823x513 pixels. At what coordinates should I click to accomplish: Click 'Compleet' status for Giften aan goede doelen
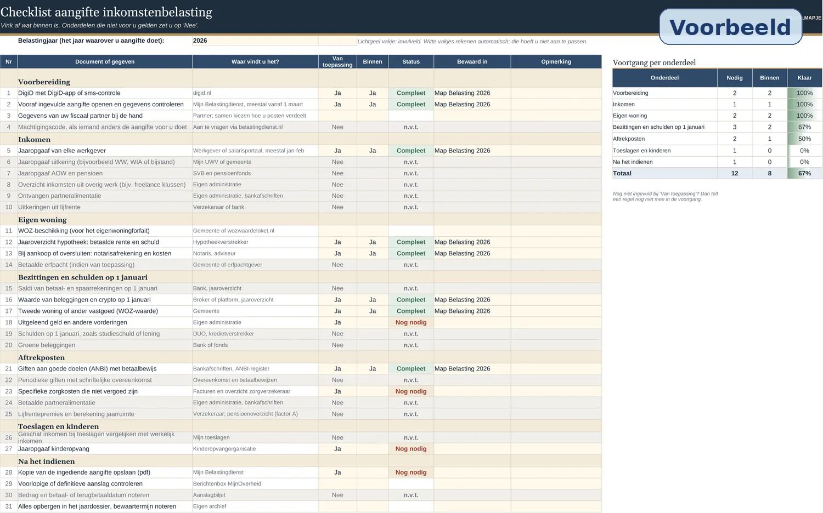(x=411, y=369)
